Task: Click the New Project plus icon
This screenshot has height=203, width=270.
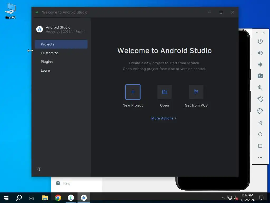Action: [133, 92]
